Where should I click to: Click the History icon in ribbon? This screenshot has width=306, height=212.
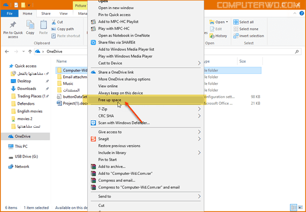click(212, 36)
